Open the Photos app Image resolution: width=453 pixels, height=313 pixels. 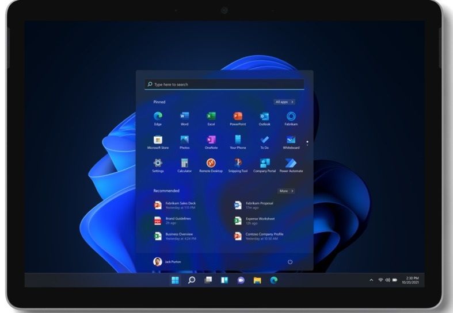tap(184, 142)
